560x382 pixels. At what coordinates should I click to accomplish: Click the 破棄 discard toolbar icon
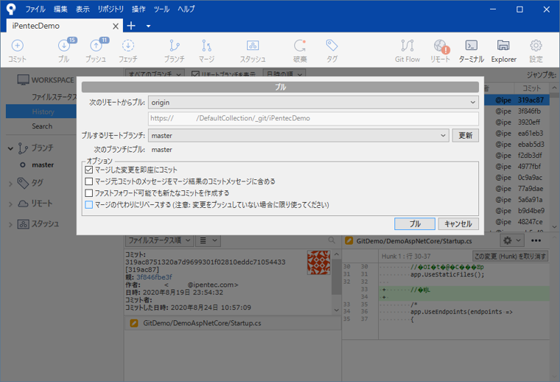tap(300, 51)
